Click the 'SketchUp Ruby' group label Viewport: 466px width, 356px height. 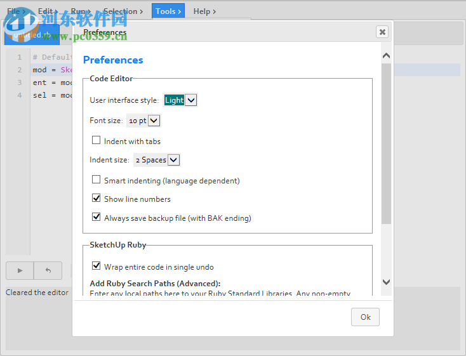pos(118,245)
